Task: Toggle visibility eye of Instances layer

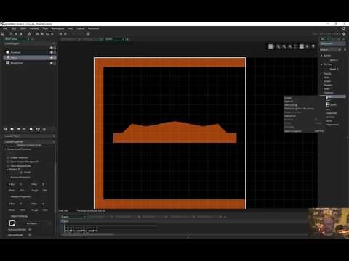Action: point(51,52)
